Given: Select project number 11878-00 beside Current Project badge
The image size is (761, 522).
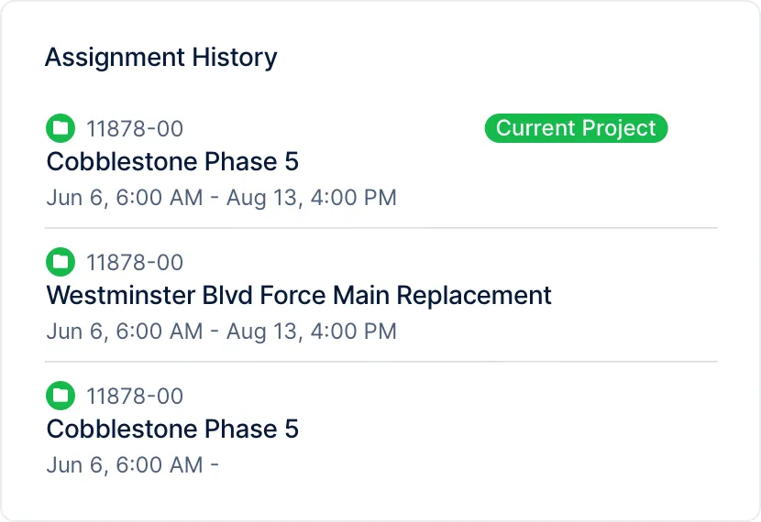Looking at the screenshot, I should coord(135,129).
